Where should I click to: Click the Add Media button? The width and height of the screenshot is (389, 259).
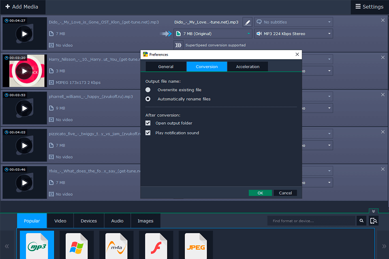coord(23,6)
